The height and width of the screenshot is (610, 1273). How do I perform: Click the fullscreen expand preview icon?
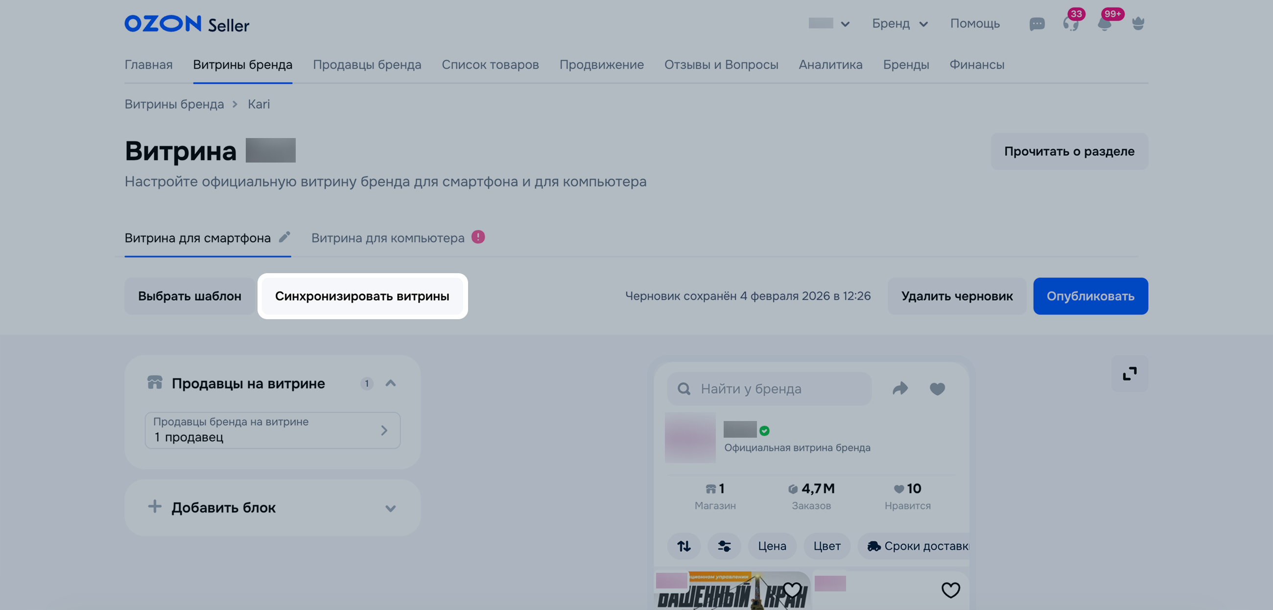[x=1129, y=374]
